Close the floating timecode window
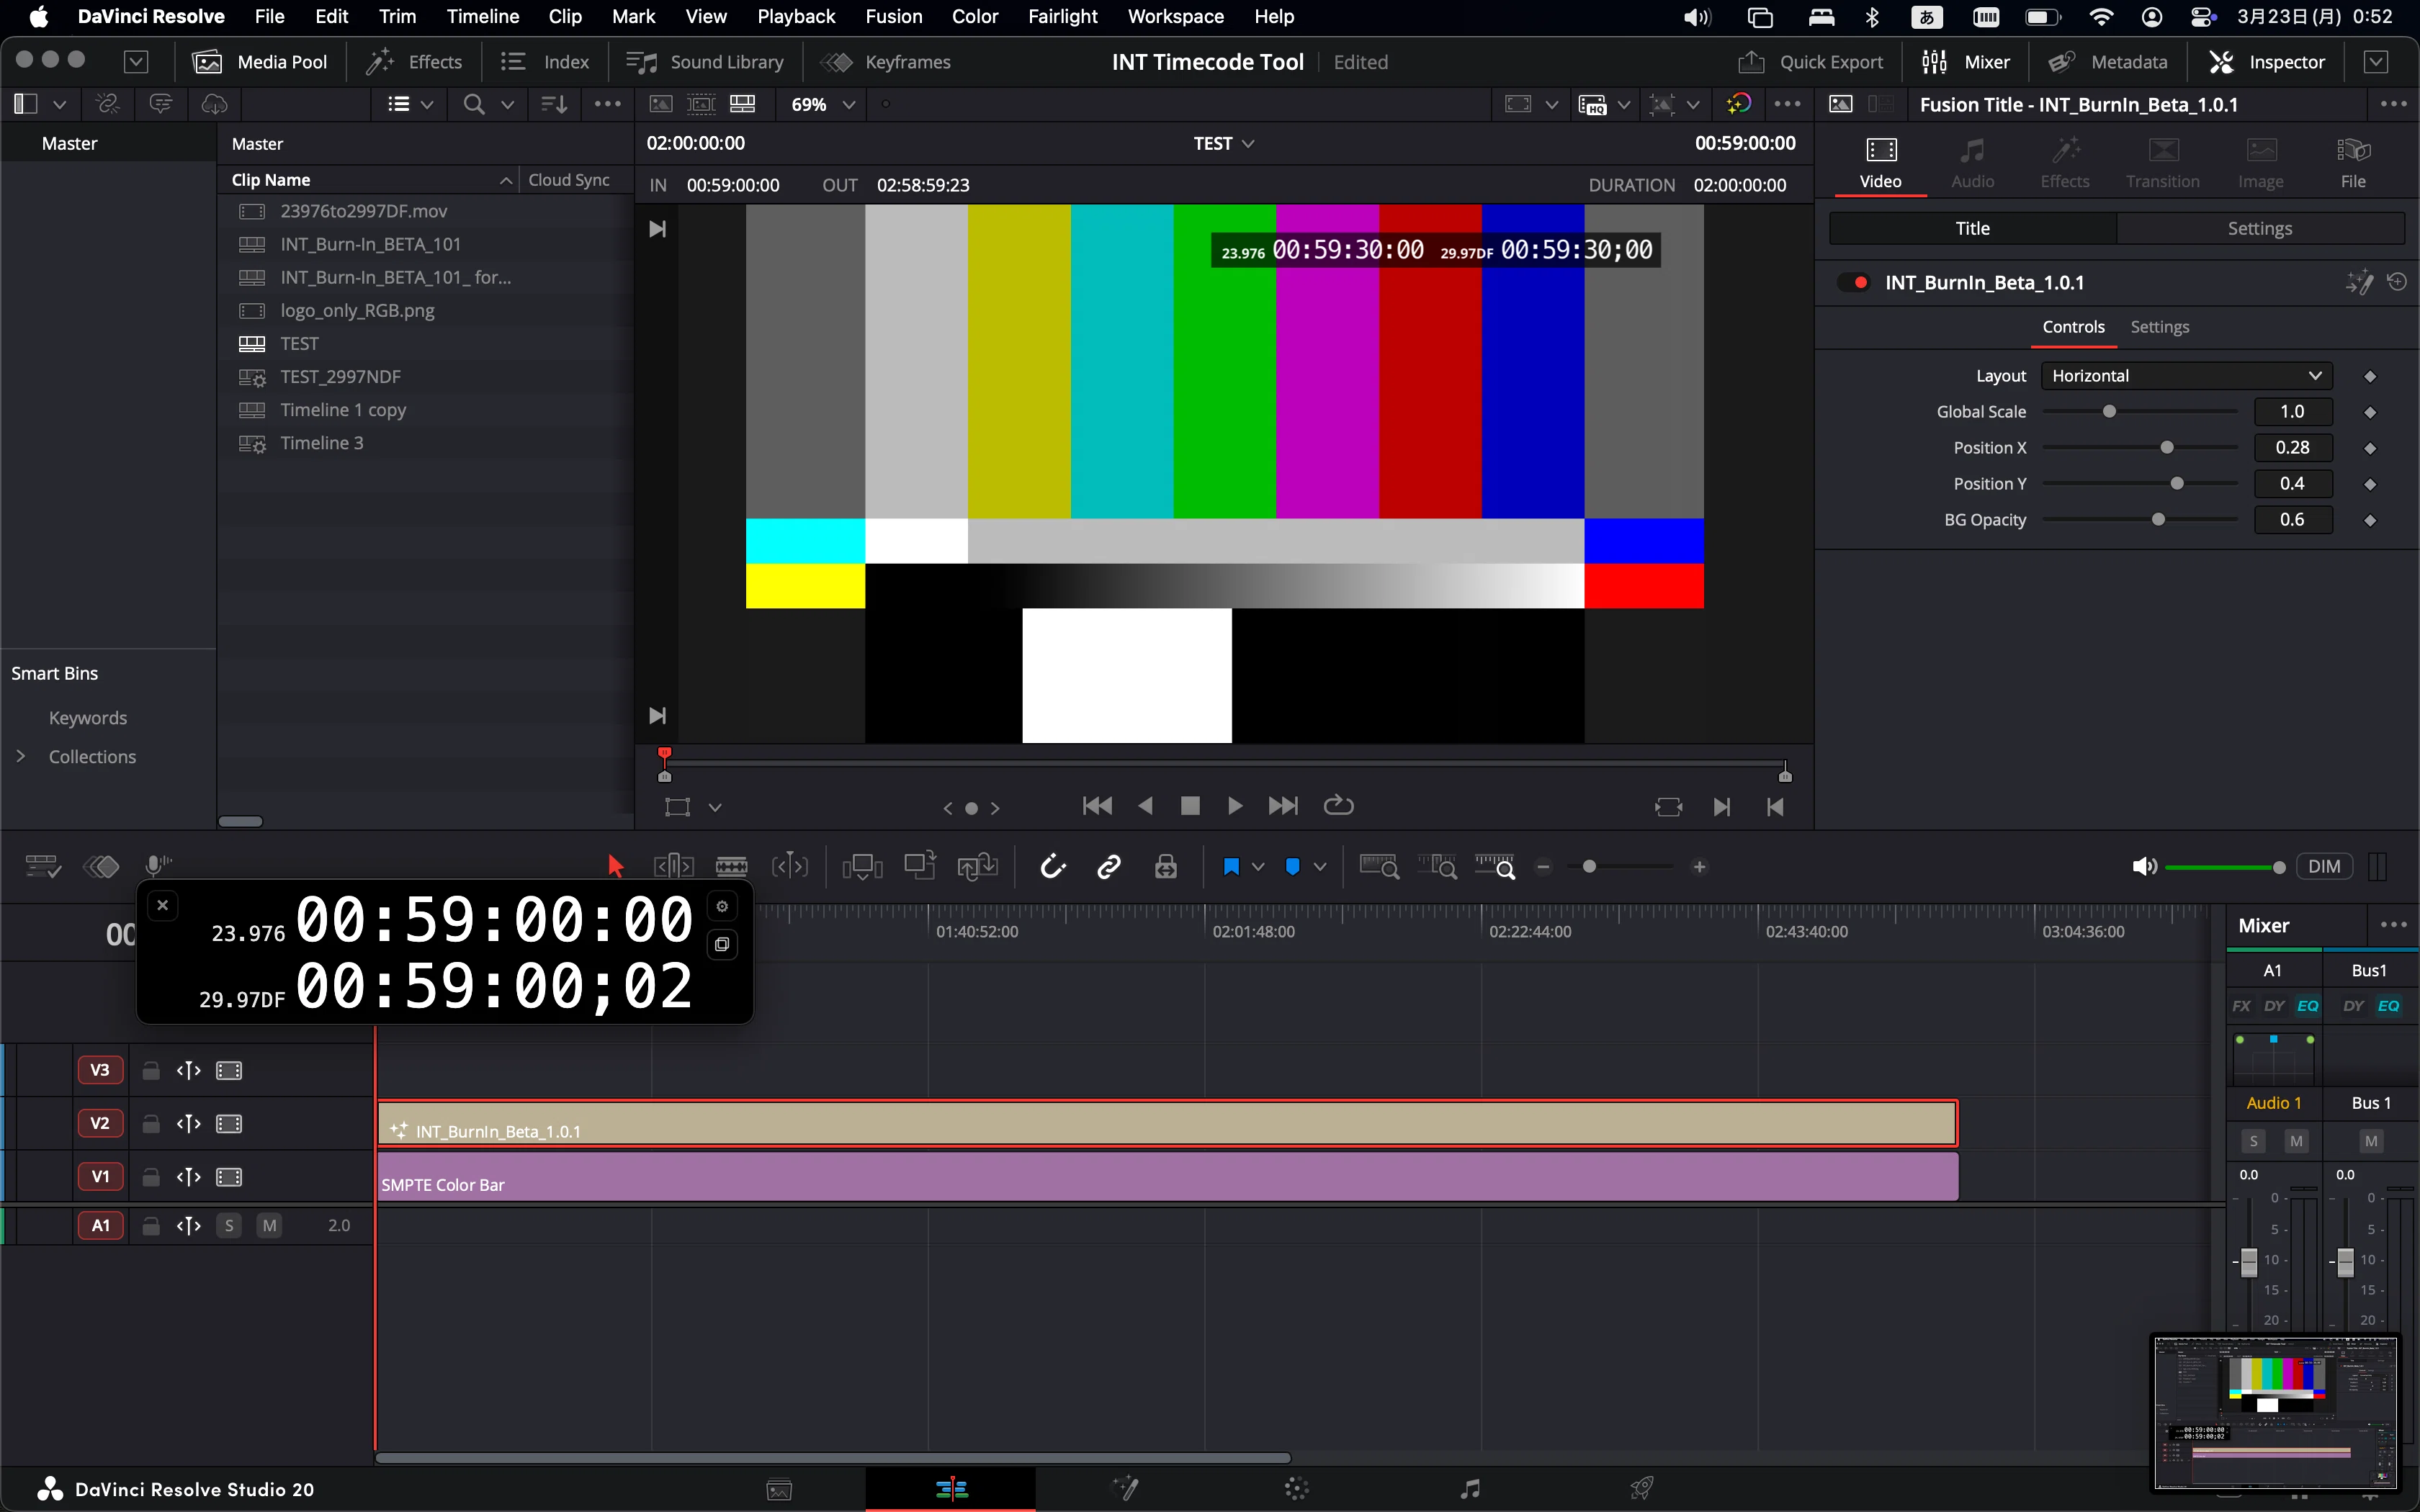This screenshot has width=2420, height=1512. pyautogui.click(x=162, y=906)
